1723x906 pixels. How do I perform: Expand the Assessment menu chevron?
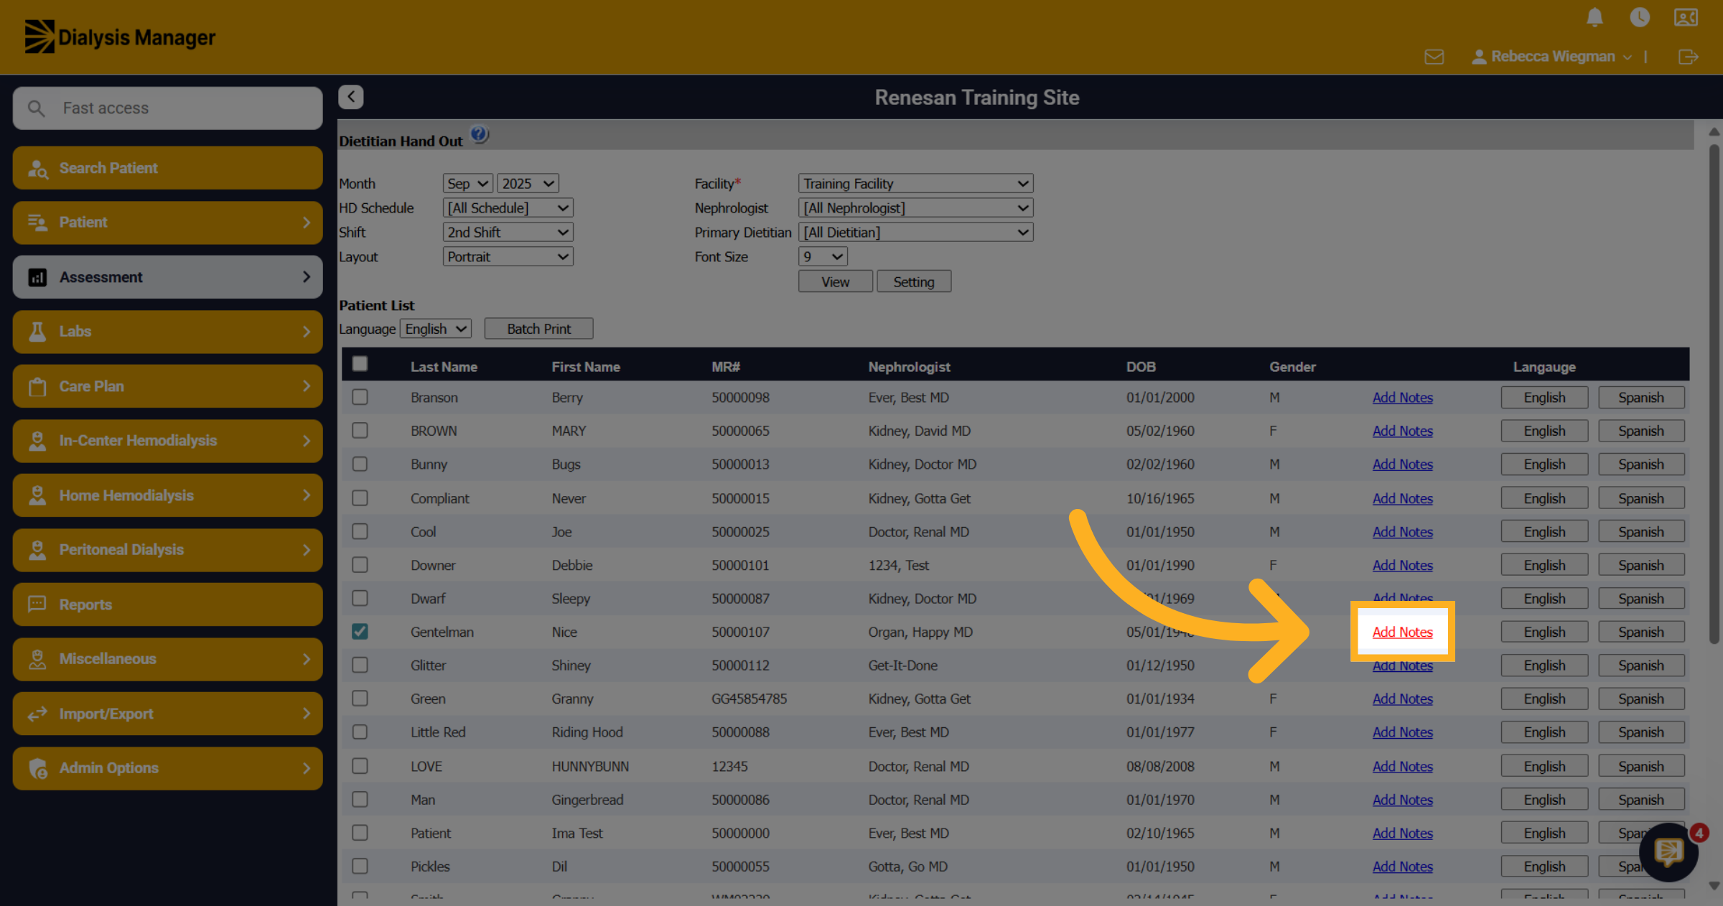307,277
